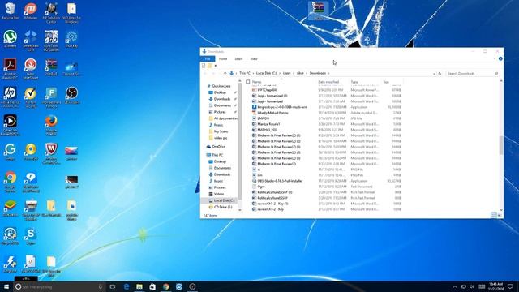Open the Store from the taskbar

[152, 286]
